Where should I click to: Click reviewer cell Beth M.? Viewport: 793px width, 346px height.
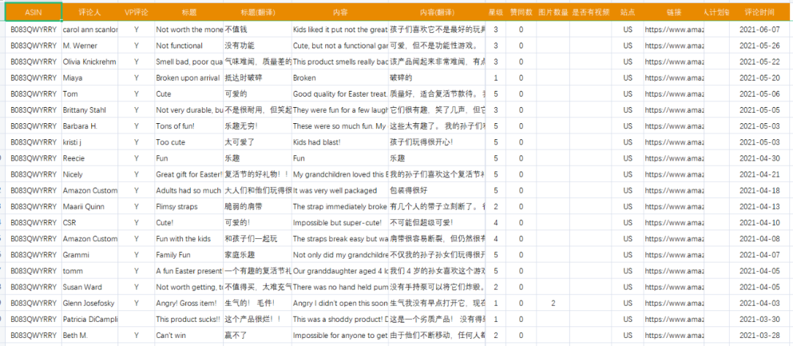(90, 335)
